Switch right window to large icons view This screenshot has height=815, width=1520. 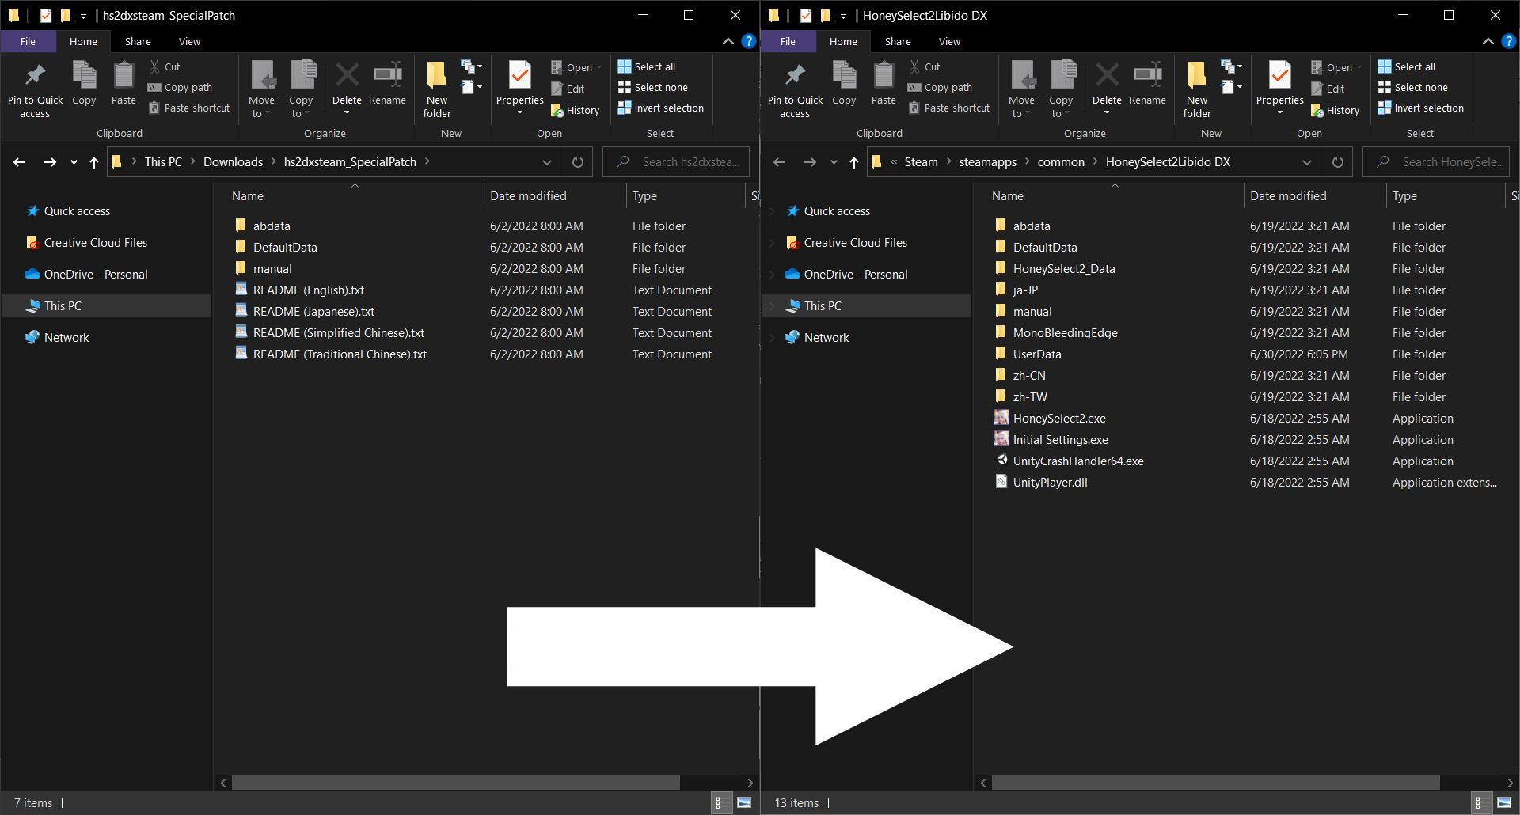click(1504, 802)
